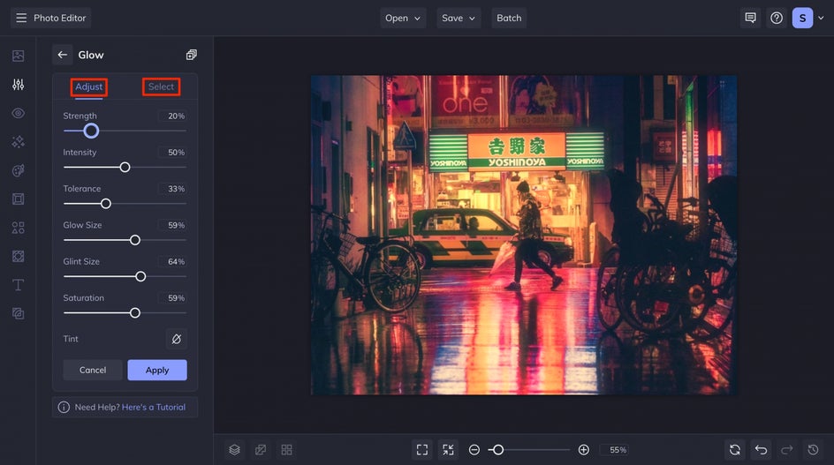Click the back arrow beside Glow
Screen dimensions: 834x465
(x=63, y=55)
